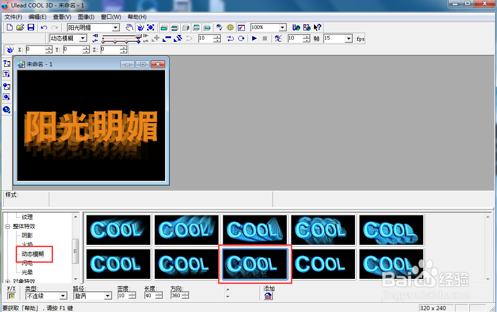Screen dimensions: 497x312
Task: Toggle the third face display icon
Action: [x=185, y=28]
